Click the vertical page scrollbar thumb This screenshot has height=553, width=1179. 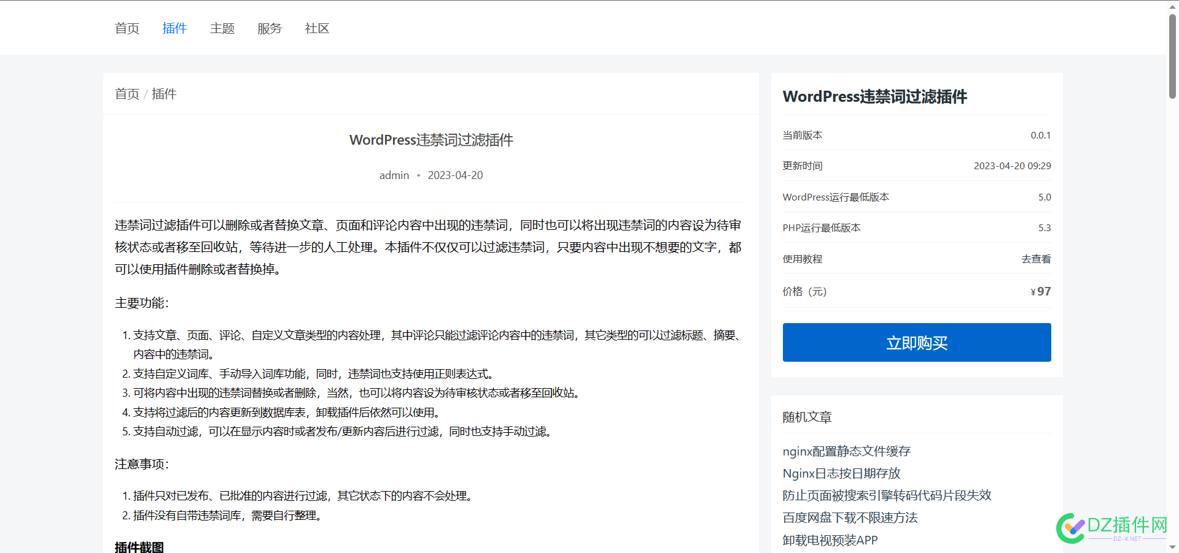click(x=1172, y=56)
